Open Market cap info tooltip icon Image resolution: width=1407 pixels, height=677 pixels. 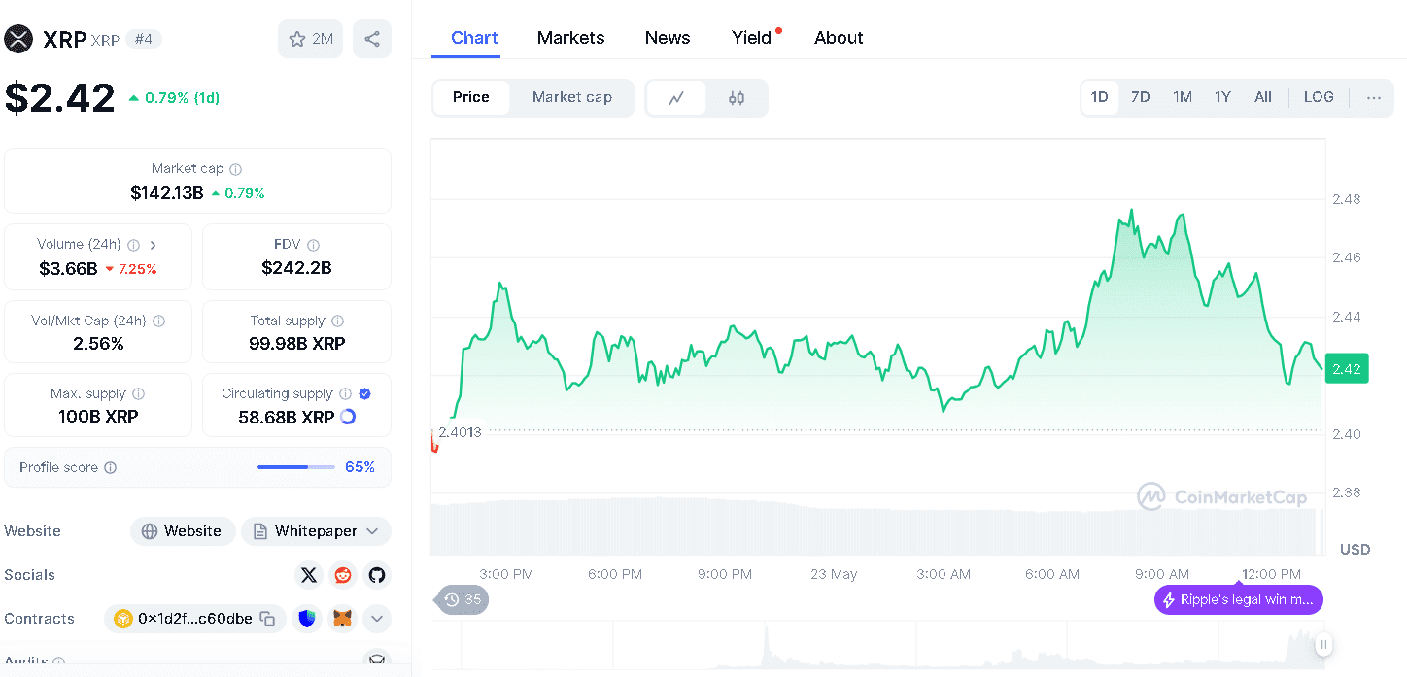pyautogui.click(x=236, y=169)
